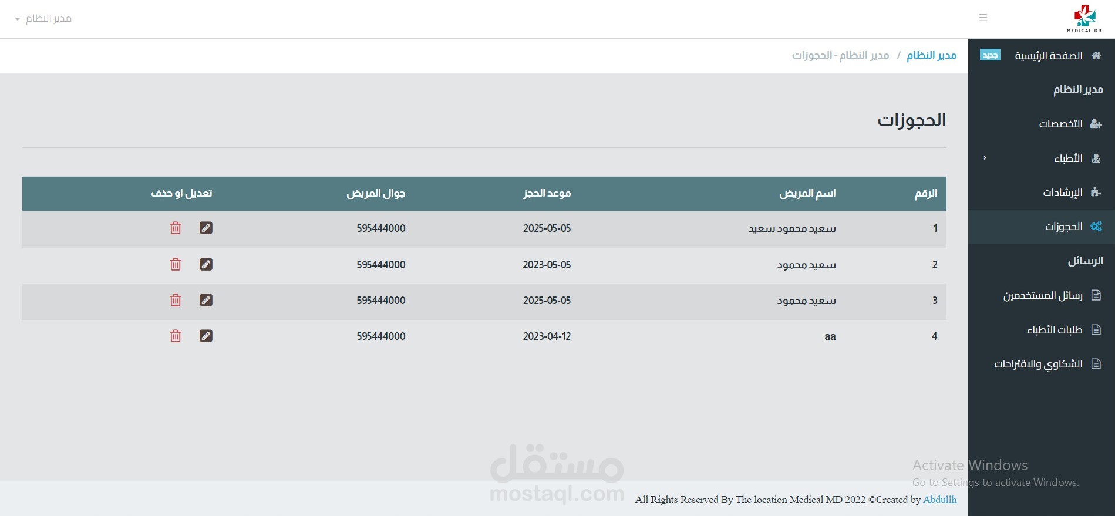Toggle the sidebar hamburger menu icon
Viewport: 1115px width, 516px height.
click(x=983, y=18)
